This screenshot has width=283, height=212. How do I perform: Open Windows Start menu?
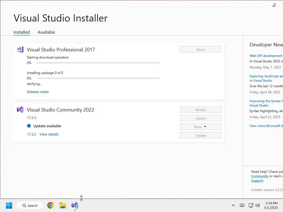pyautogui.click(x=9, y=205)
